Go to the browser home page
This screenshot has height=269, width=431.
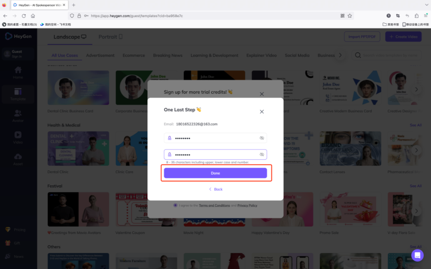33,16
